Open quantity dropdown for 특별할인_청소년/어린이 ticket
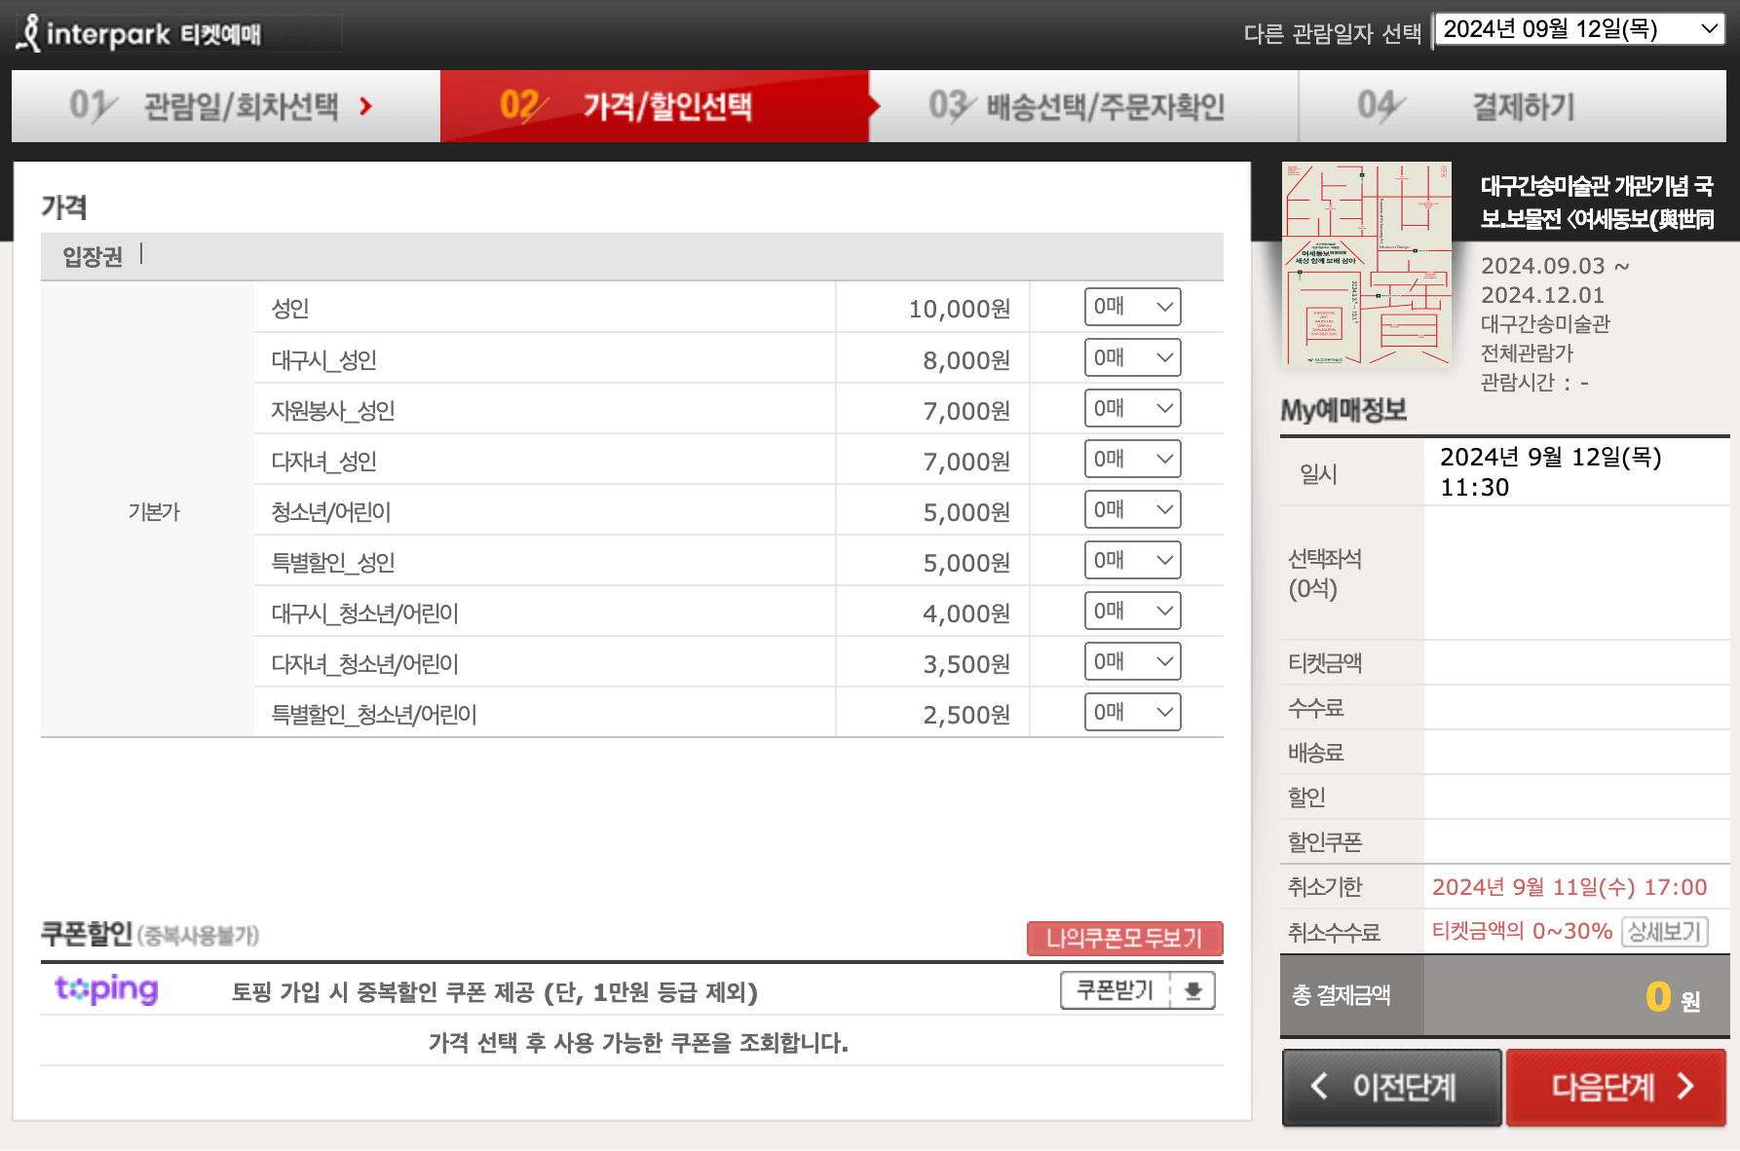 click(x=1132, y=712)
